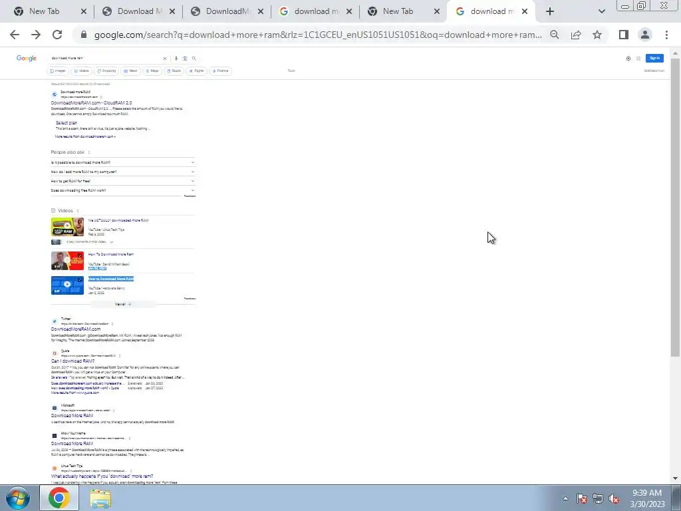681x511 pixels.
Task: Expand 'Does downloading free RAM work?'
Action: (123, 190)
